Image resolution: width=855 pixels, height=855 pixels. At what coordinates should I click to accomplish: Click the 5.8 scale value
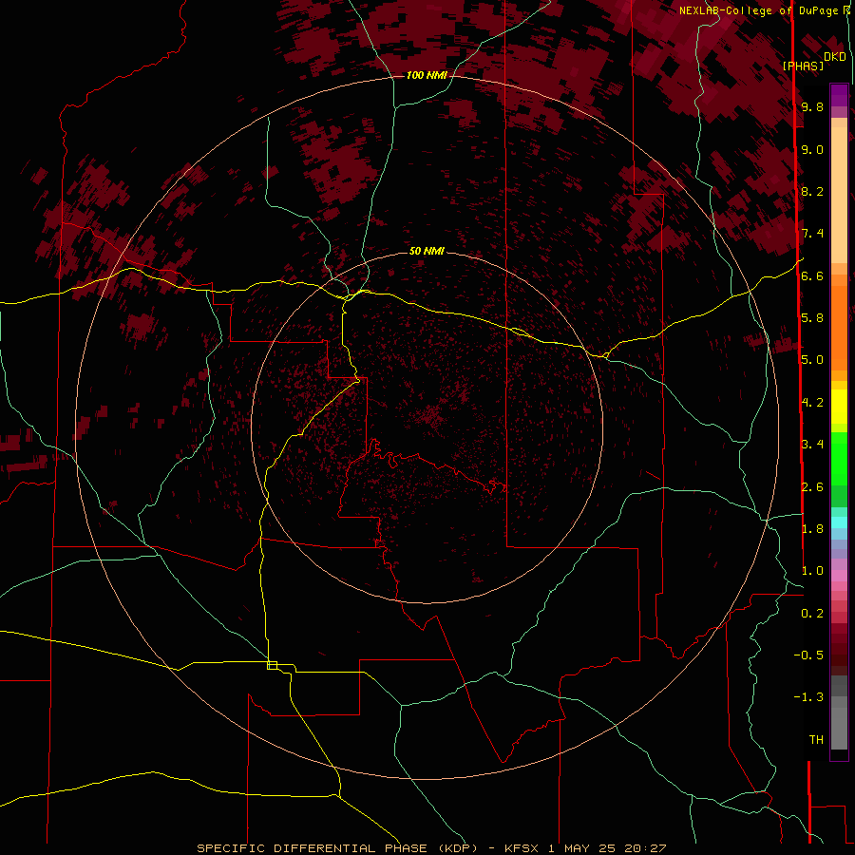click(812, 318)
